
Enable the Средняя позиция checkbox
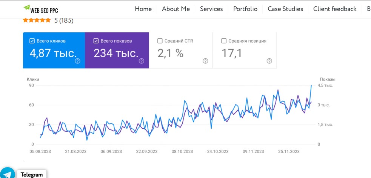[224, 41]
